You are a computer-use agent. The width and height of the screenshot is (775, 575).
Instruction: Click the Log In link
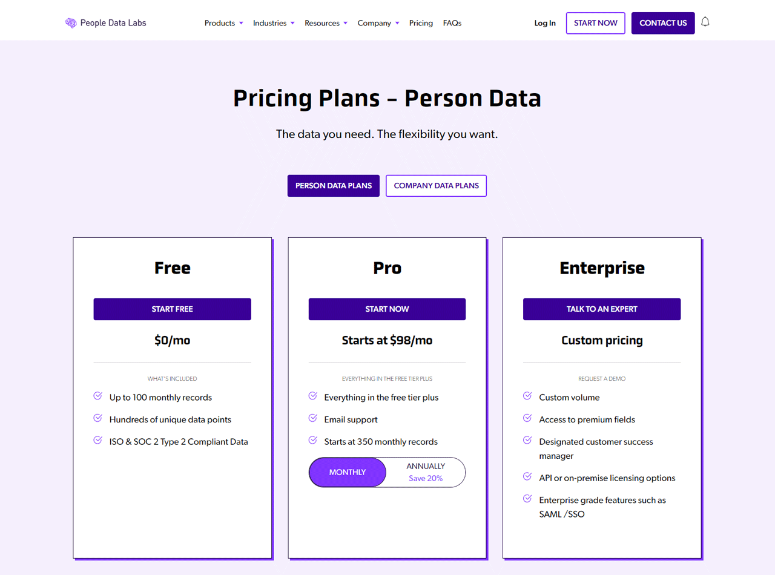pos(544,23)
